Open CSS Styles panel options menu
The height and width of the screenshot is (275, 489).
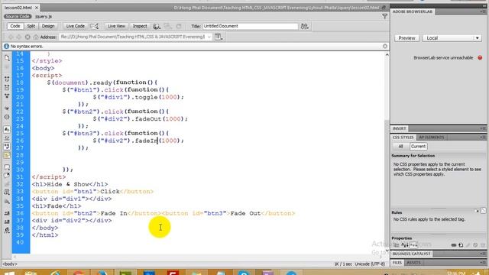click(x=483, y=137)
